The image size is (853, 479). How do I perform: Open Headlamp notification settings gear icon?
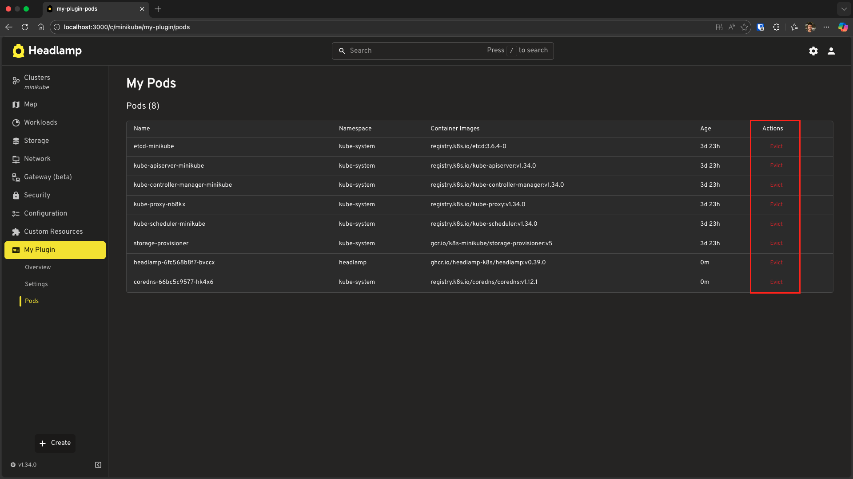pyautogui.click(x=813, y=51)
